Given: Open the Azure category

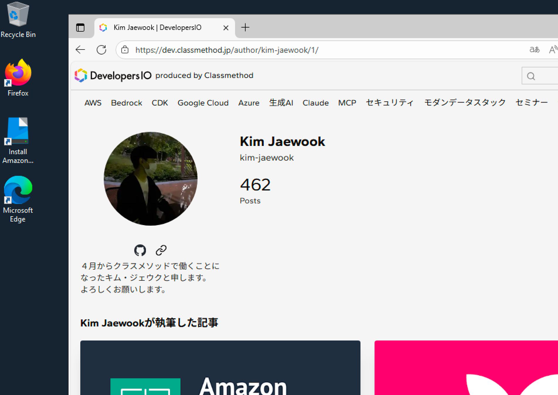Looking at the screenshot, I should click(x=249, y=103).
